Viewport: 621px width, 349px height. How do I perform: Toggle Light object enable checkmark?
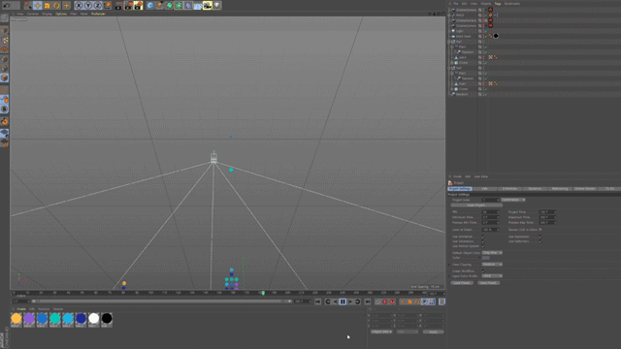click(x=485, y=31)
